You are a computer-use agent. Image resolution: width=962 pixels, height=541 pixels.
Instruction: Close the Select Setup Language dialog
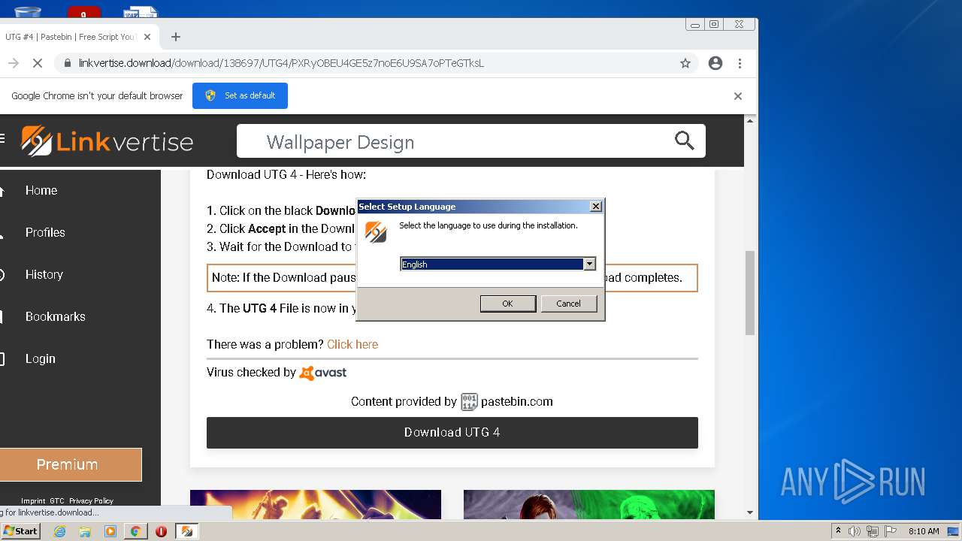pyautogui.click(x=596, y=207)
